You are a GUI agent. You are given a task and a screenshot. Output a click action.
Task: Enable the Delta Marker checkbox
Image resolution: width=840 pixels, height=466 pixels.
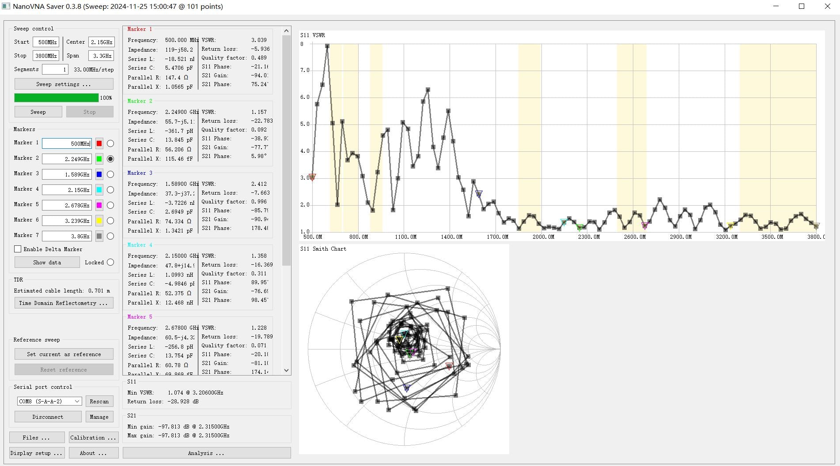click(18, 249)
